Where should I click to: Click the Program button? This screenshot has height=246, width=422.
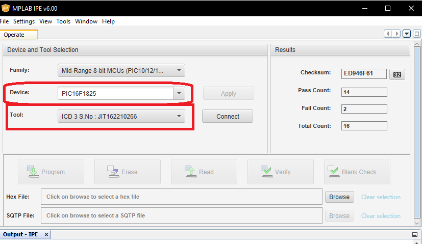[51, 172]
